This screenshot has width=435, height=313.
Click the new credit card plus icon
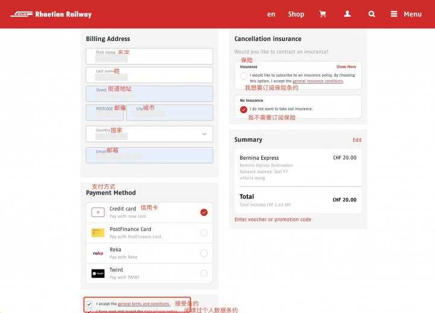pos(98,212)
